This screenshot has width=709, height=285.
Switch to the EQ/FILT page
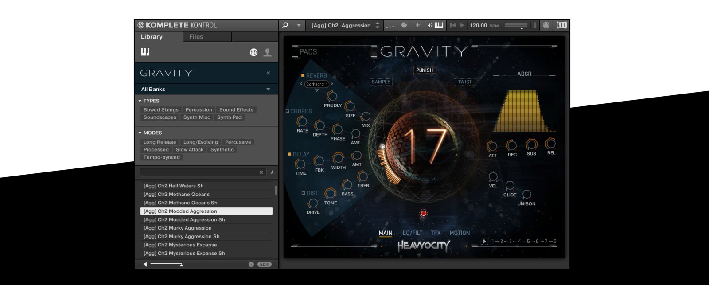[x=413, y=233]
